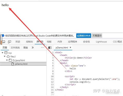This screenshot has height=96, width=123.
Task: Collapse the D:/java/html folder node
Action: (7, 60)
